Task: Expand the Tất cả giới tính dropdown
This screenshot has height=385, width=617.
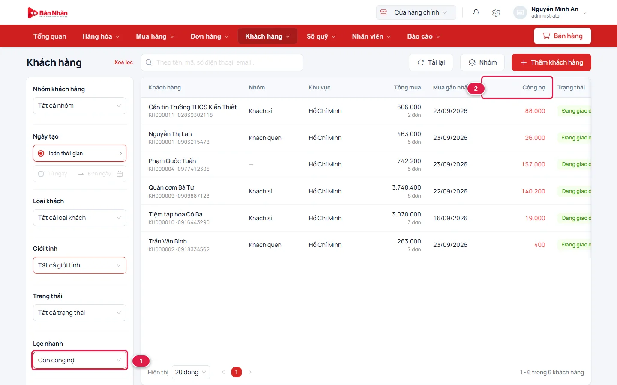Action: 80,265
